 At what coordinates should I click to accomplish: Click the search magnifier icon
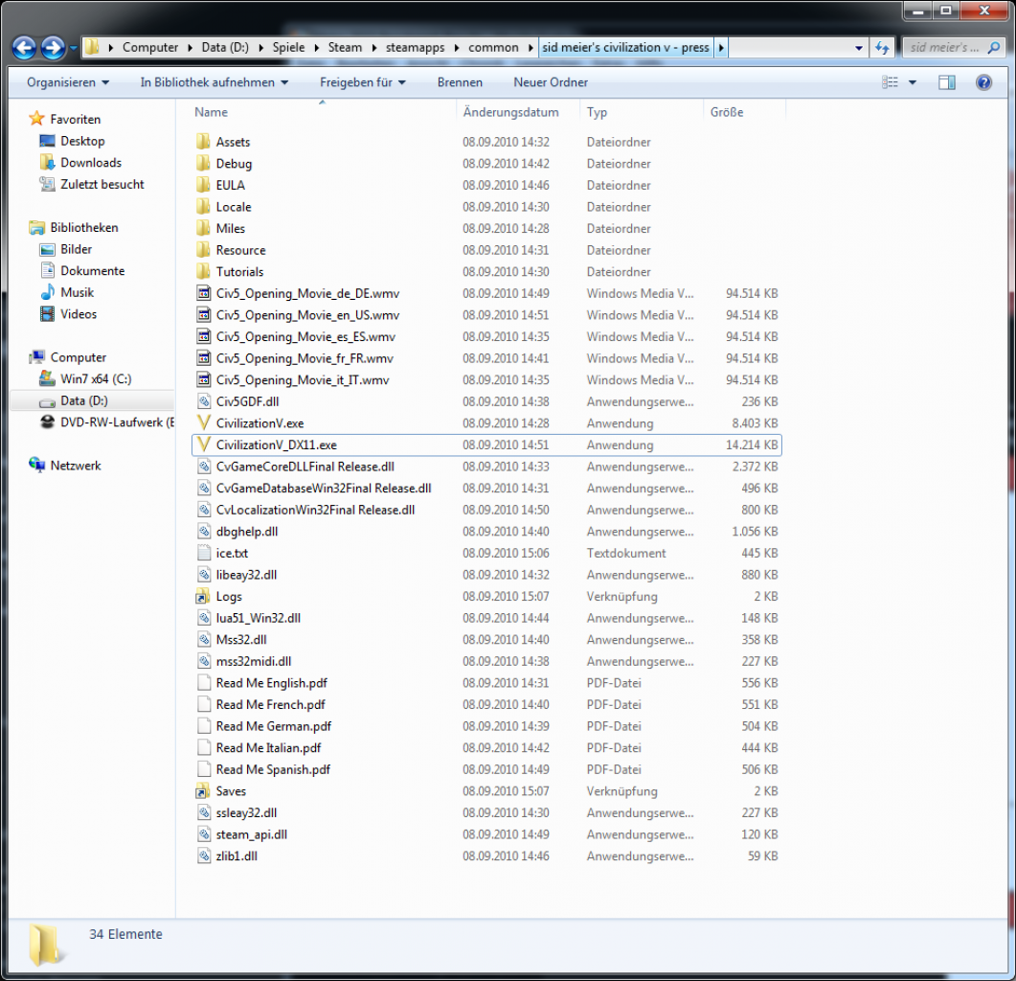993,47
